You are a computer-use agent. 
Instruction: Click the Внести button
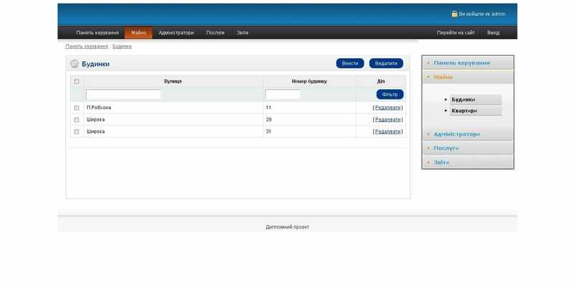click(x=350, y=63)
